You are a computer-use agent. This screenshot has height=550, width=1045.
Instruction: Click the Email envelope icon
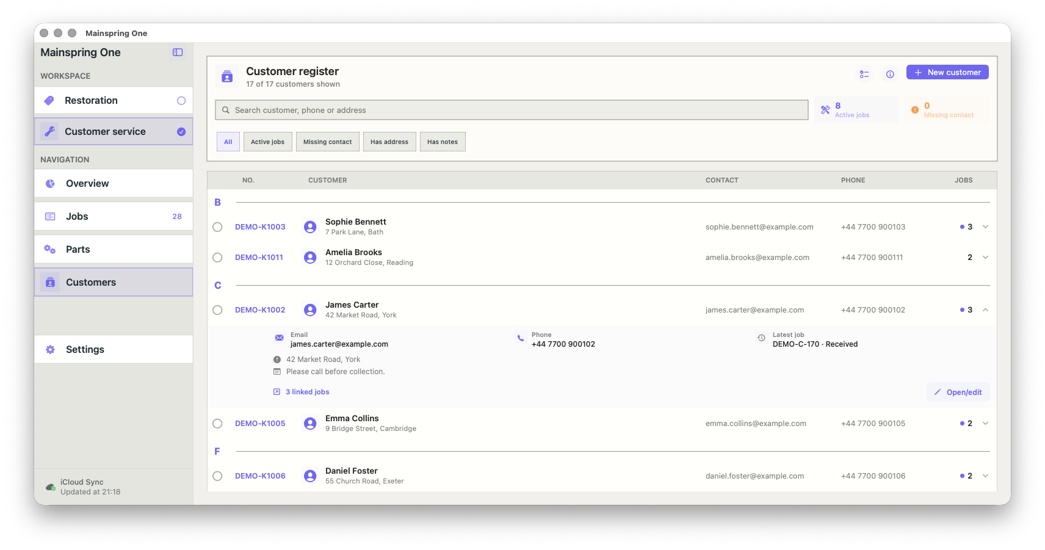279,338
